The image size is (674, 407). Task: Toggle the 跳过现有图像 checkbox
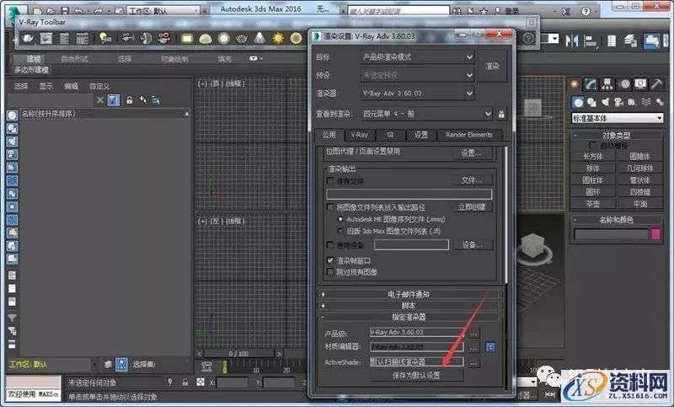coord(330,272)
